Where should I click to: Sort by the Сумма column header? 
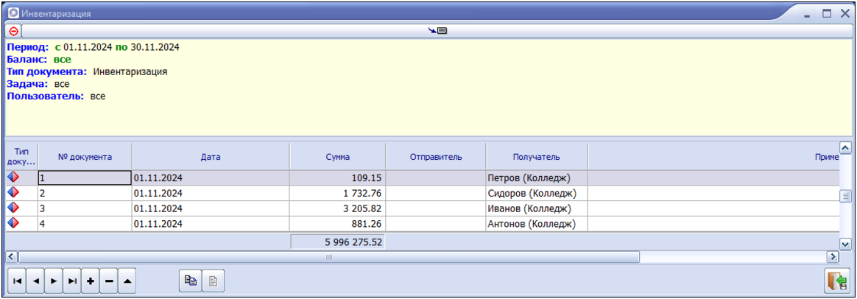point(337,157)
